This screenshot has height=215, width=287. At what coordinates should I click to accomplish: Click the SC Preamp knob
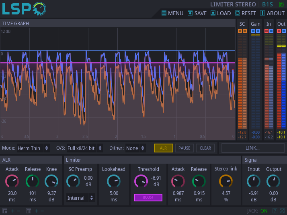(73, 181)
